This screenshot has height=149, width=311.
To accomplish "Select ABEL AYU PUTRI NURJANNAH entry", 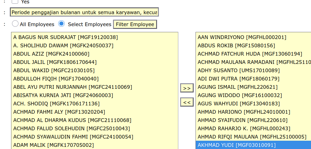I will 72,87.
